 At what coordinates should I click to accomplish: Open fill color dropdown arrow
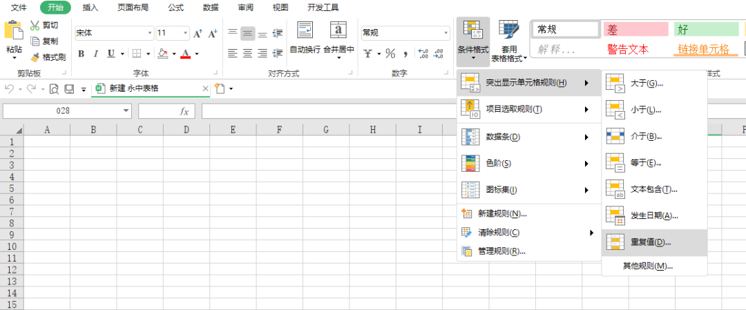[173, 54]
